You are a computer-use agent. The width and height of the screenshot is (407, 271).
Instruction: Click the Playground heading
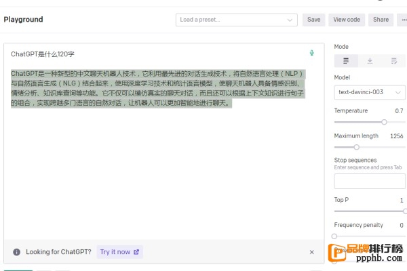23,20
